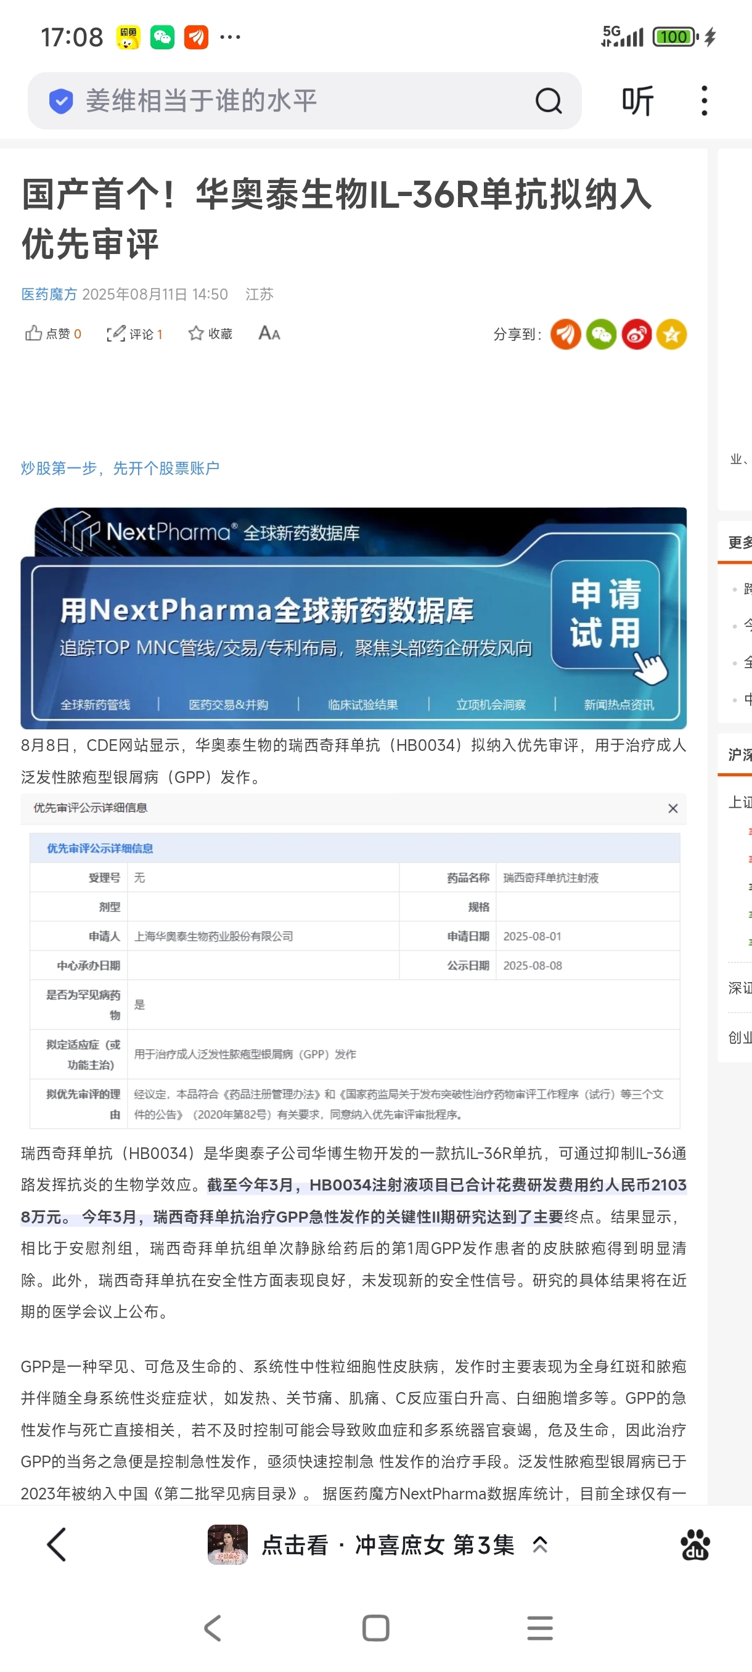Share via the orange Tonghuashun icon
752x1672 pixels.
565,334
